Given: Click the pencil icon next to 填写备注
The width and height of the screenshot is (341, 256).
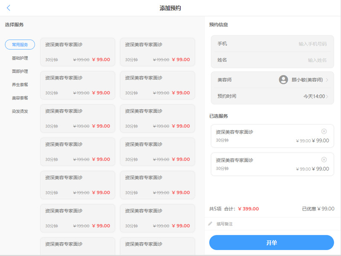Looking at the screenshot, I should pyautogui.click(x=210, y=224).
